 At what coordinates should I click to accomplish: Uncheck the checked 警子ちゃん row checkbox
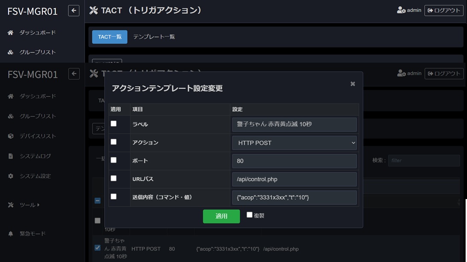[98, 248]
